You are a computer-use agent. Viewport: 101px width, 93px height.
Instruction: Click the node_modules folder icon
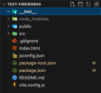click(x=15, y=19)
